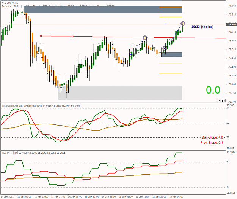Click the '14 Jan 2015' date label
The height and width of the screenshot is (199, 237).
tap(7, 197)
